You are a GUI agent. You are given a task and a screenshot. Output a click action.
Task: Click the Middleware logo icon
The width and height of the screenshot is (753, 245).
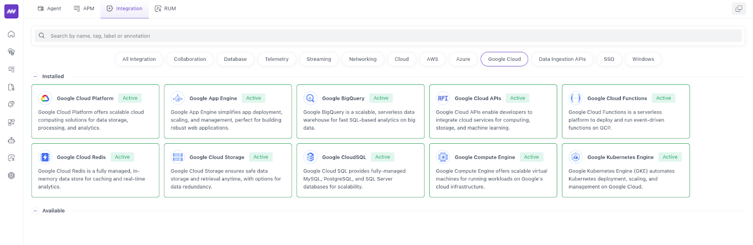[x=11, y=11]
